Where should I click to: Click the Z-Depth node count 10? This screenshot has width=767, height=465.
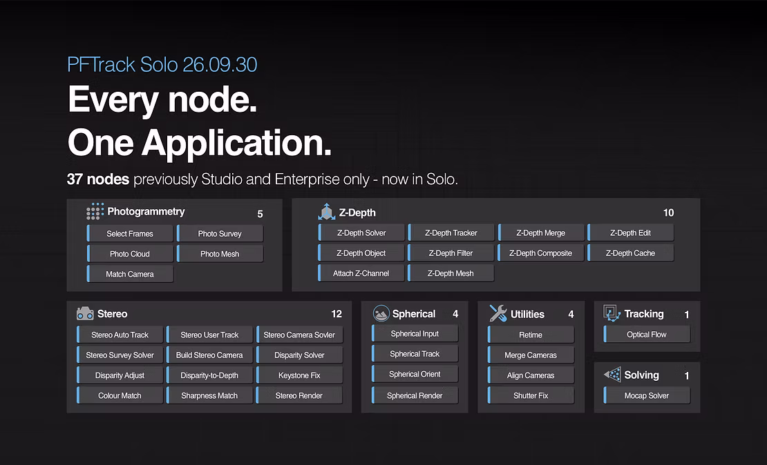[x=668, y=212]
